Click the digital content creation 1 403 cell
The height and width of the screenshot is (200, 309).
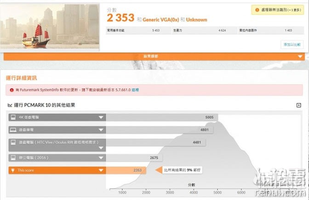click(271, 30)
